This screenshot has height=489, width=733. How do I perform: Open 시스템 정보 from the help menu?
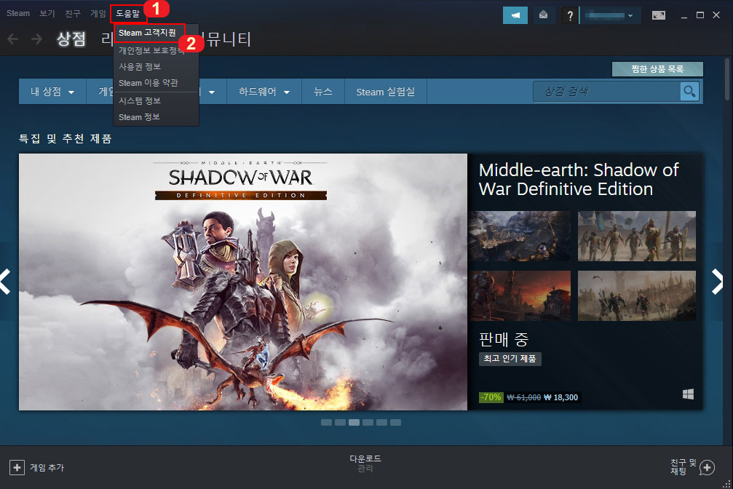point(140,100)
